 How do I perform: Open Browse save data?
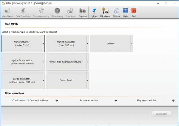pyautogui.click(x=89, y=100)
